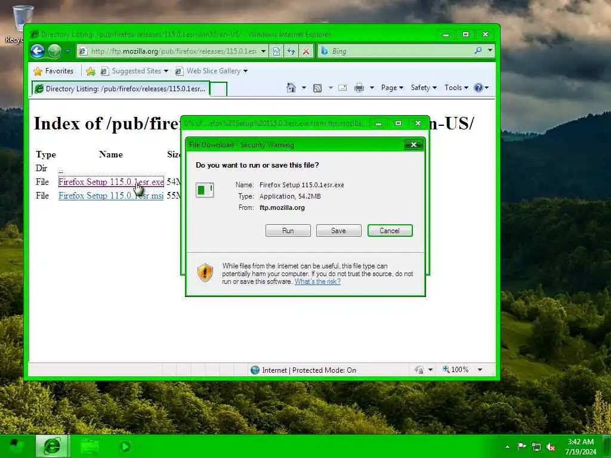Click the Refresh icon in the address bar
Viewport: 611px width, 458px height.
(x=291, y=51)
